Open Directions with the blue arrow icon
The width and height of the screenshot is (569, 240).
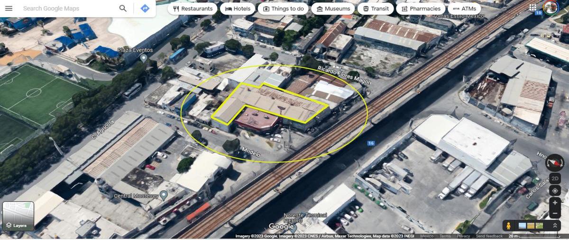point(145,9)
